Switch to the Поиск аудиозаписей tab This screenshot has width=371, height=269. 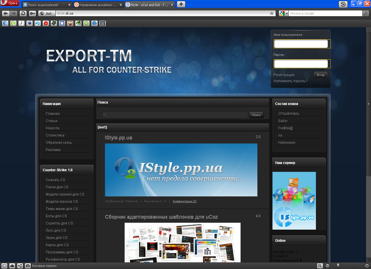tap(47, 5)
